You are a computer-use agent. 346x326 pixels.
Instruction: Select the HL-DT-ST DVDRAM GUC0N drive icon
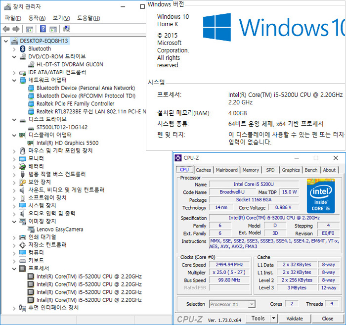click(31, 64)
